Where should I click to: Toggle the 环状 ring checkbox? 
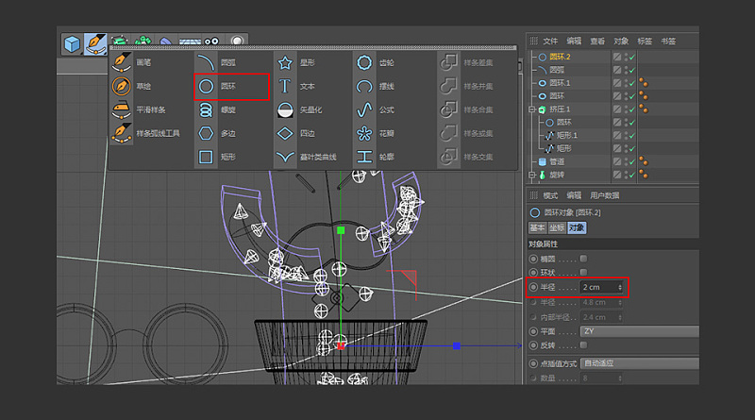pyautogui.click(x=584, y=272)
